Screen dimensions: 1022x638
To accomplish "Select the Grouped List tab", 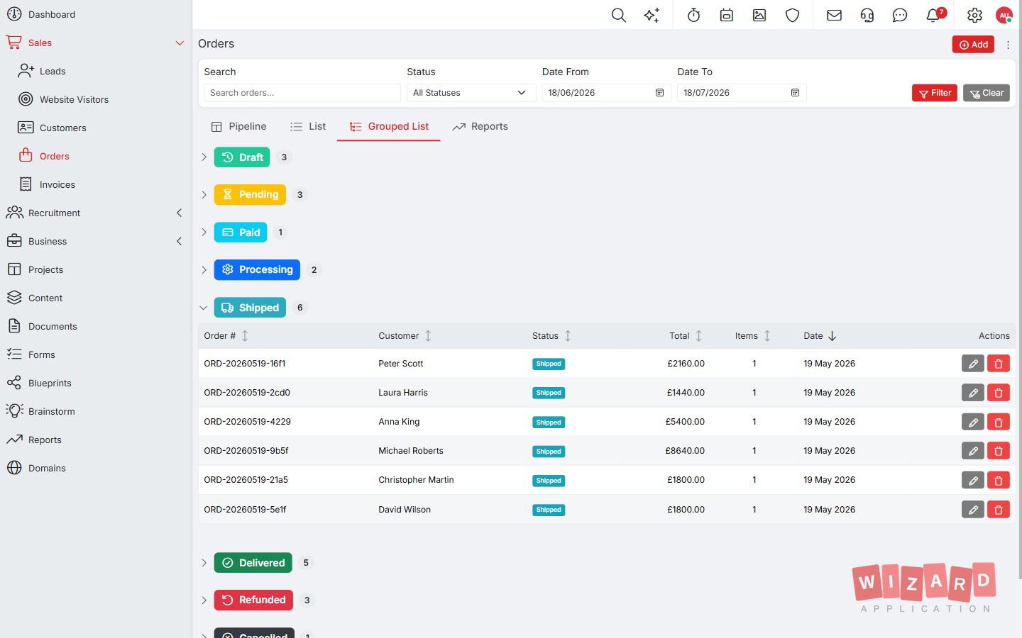I will tap(389, 127).
